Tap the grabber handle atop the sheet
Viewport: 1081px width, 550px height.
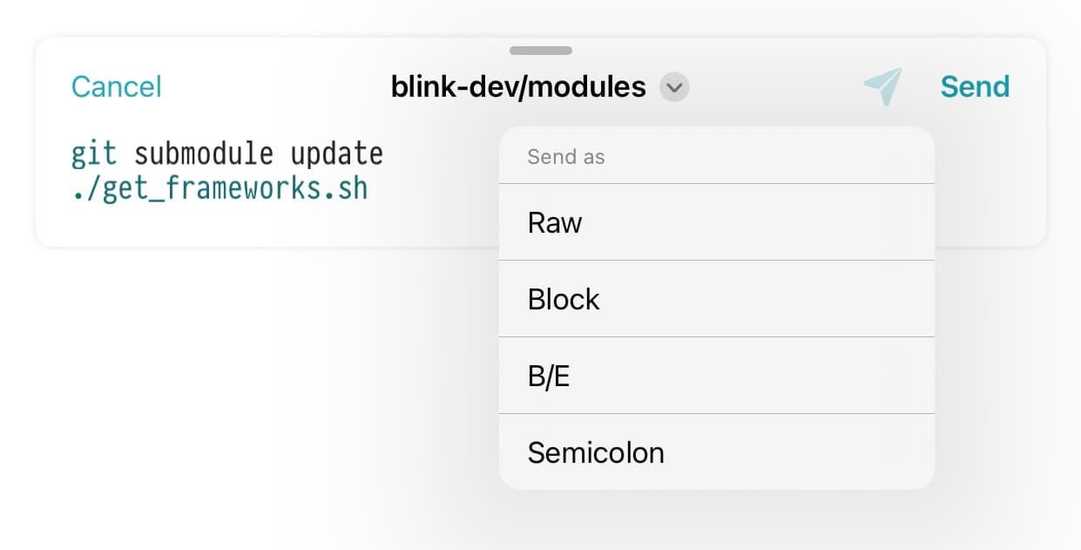point(541,51)
